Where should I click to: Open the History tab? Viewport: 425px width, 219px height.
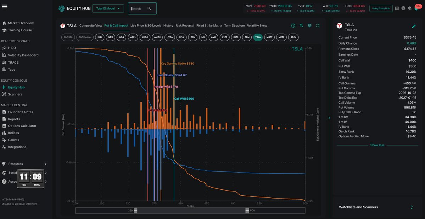168,26
